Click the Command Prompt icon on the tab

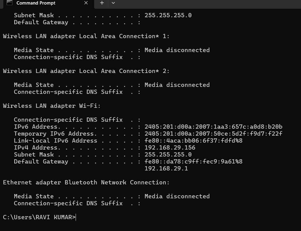click(9, 3)
